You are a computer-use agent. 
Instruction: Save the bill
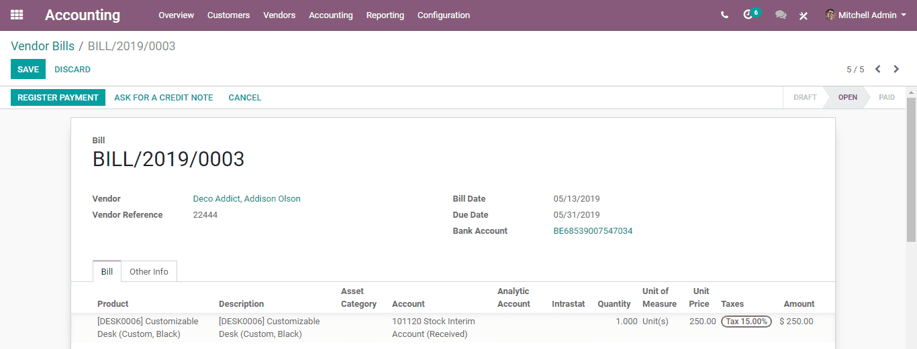(x=28, y=69)
